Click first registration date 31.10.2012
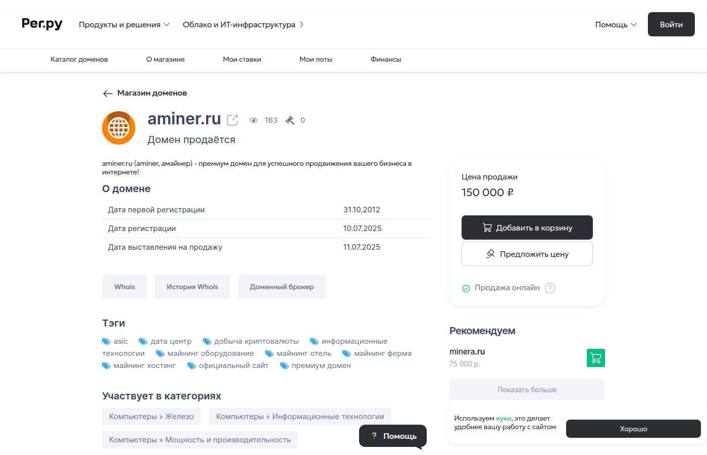The image size is (707, 455). tap(362, 210)
